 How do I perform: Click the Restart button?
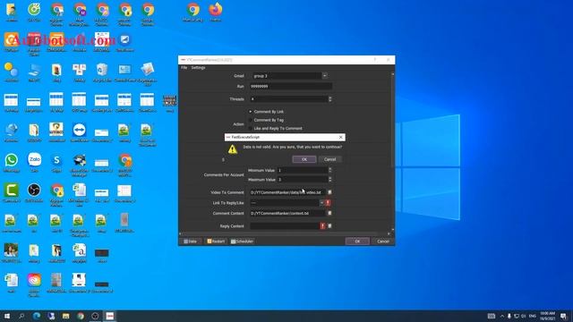pyautogui.click(x=216, y=241)
